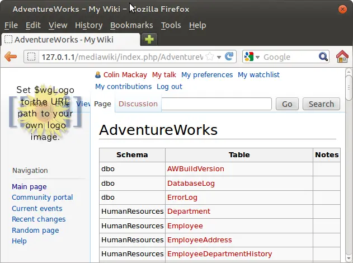This screenshot has width=353, height=263.
Task: Open the ErrorLog table link
Action: [182, 198]
